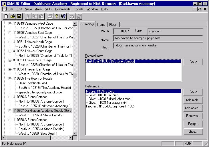Open a file using the folder icon

pyautogui.click(x=13, y=17)
